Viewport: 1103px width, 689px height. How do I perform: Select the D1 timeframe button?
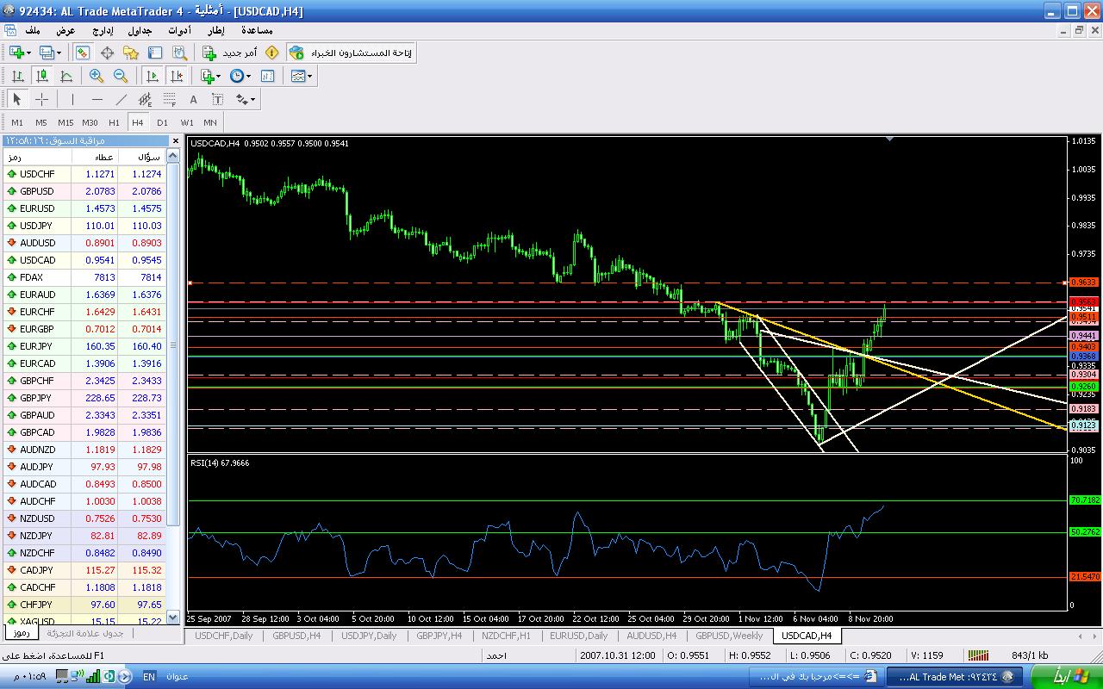[162, 122]
